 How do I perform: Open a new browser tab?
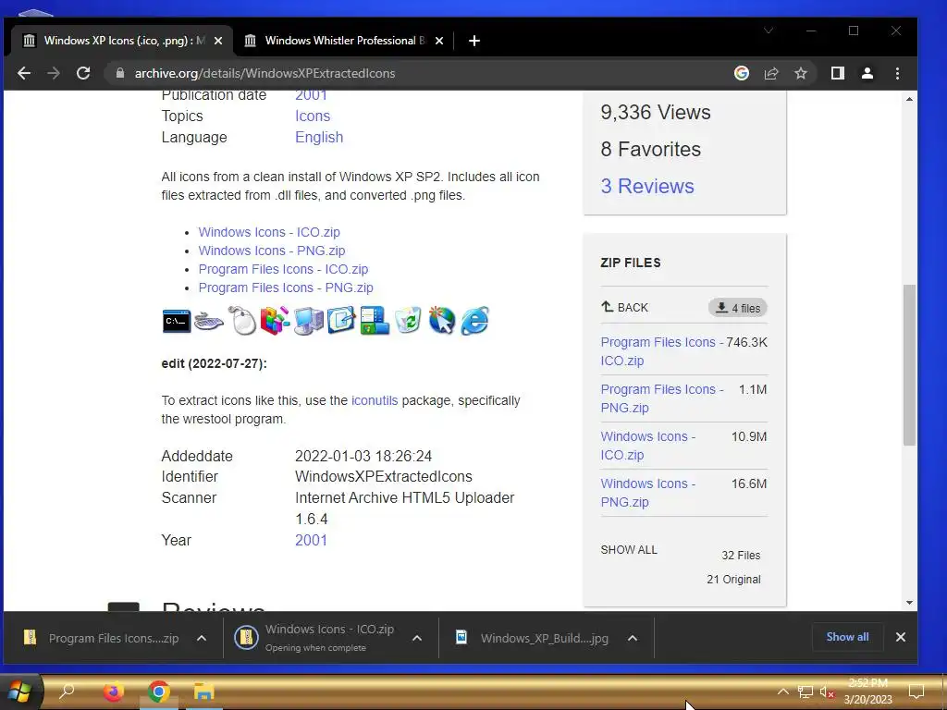(x=474, y=41)
